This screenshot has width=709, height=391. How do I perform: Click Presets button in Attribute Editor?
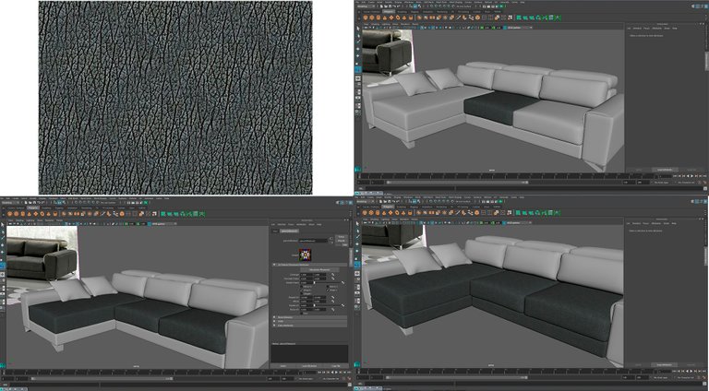point(341,241)
